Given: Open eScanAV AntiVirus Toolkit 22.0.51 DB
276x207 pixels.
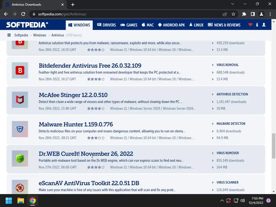Looking at the screenshot, I should coord(89,183).
